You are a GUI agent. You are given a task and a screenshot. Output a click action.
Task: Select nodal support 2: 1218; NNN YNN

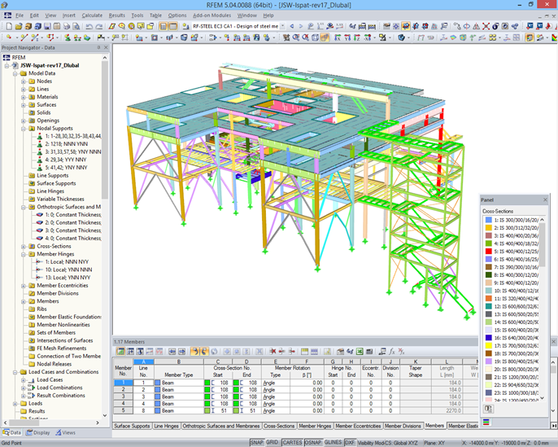(66, 144)
